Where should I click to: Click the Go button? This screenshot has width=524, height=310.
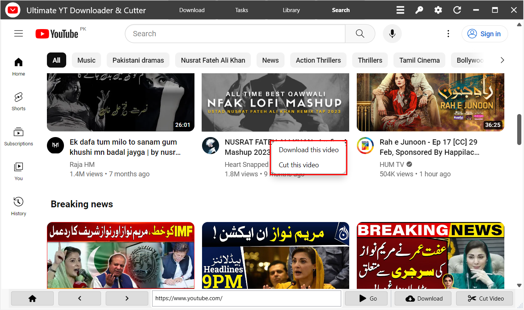366,298
